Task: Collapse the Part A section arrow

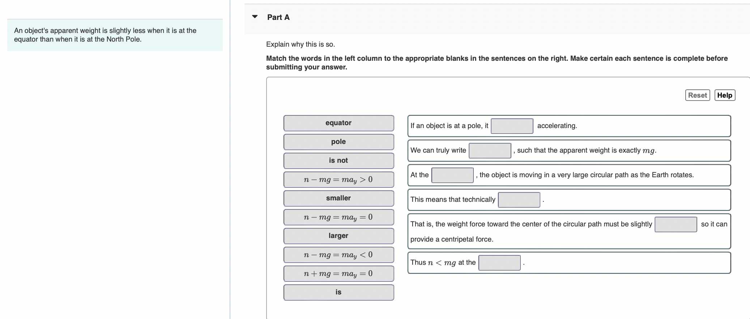Action: (x=255, y=17)
